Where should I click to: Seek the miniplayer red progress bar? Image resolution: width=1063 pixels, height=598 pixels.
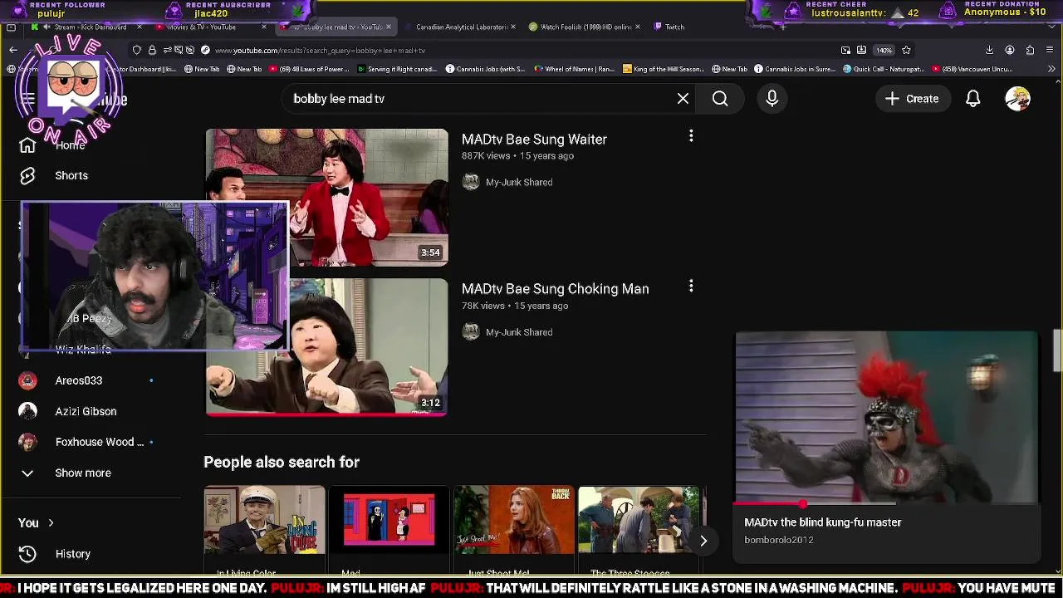pyautogui.click(x=886, y=503)
